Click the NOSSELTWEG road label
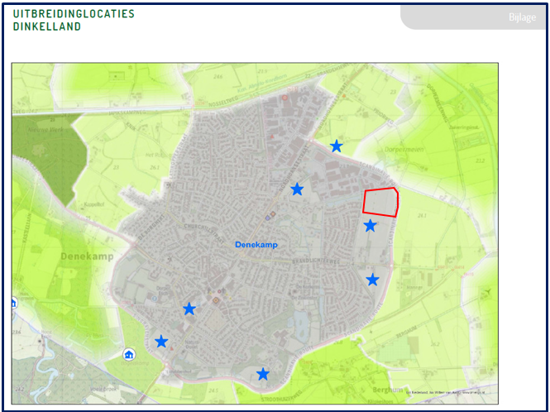The image size is (550, 412). 223,102
